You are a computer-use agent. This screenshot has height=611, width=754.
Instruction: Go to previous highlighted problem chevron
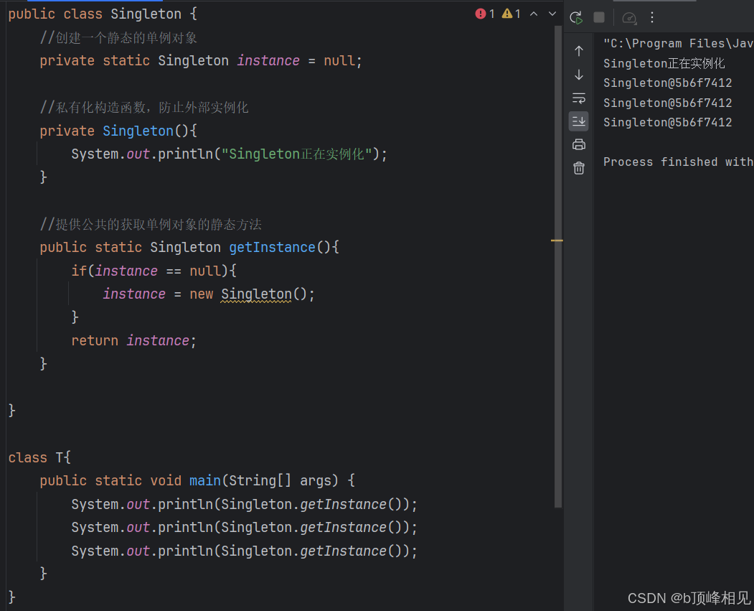[534, 14]
